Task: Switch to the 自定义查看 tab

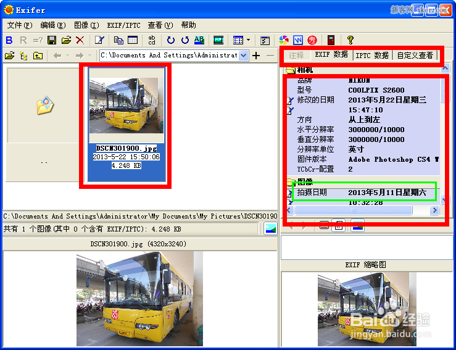Action: point(415,55)
